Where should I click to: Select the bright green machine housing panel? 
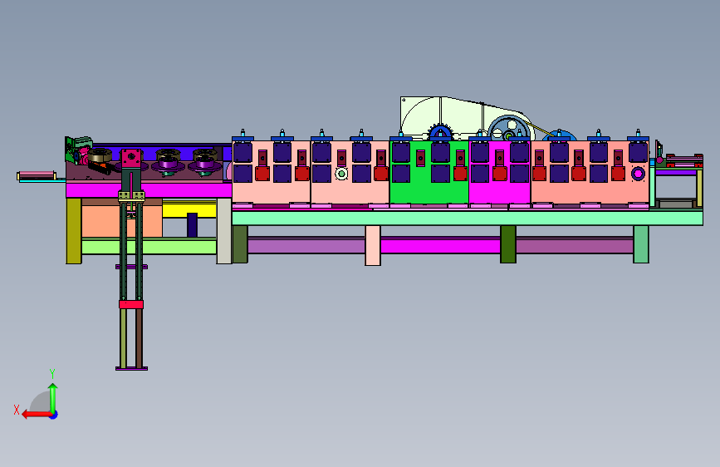point(429,173)
